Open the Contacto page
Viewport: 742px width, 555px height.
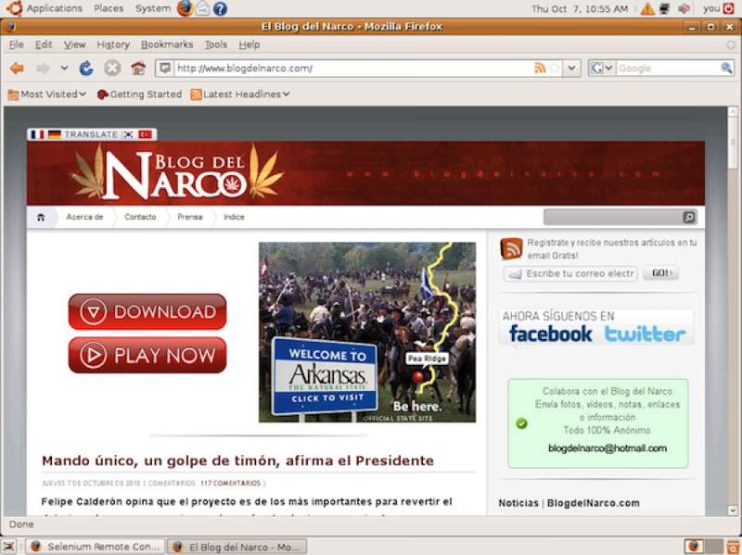[140, 217]
